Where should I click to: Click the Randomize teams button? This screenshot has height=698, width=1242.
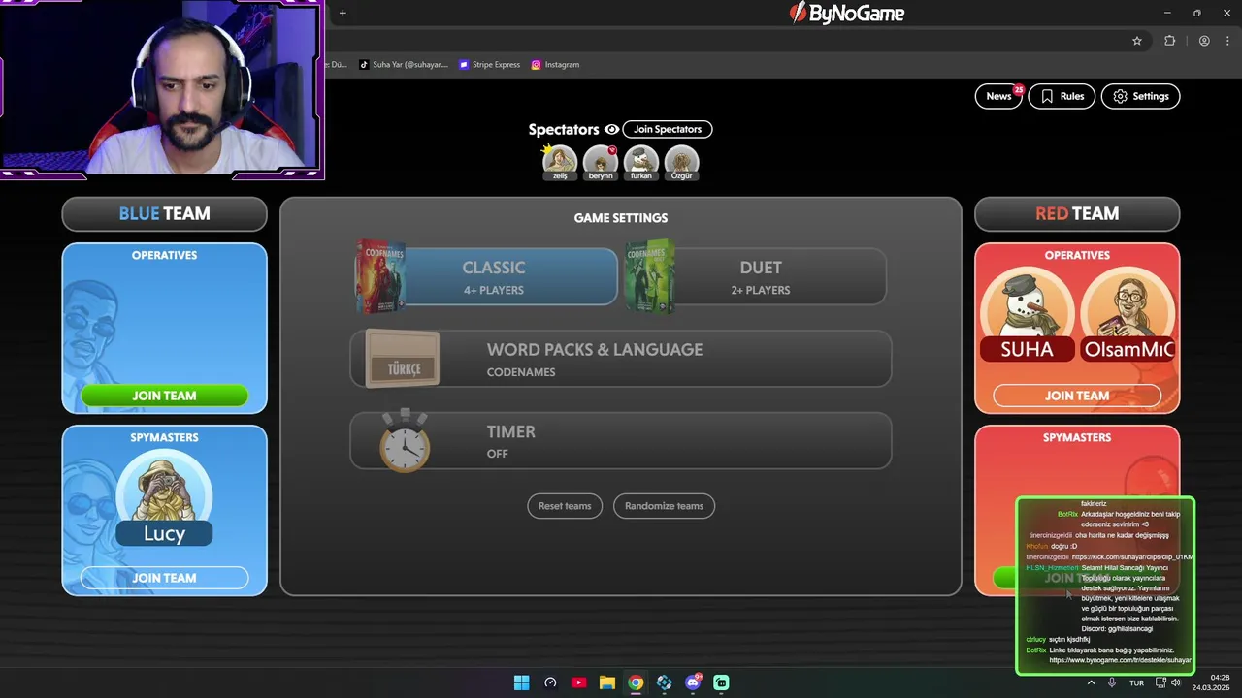(664, 506)
